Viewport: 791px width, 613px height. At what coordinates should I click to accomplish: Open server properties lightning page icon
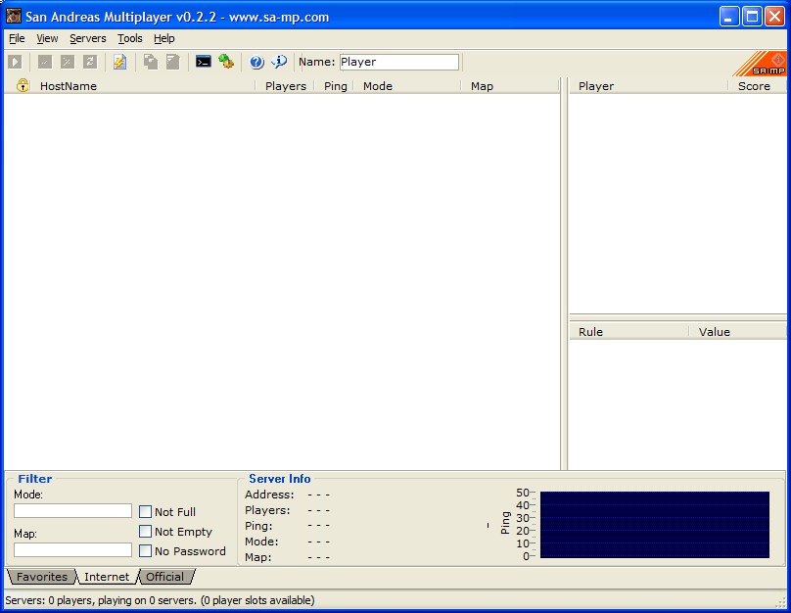[x=119, y=62]
